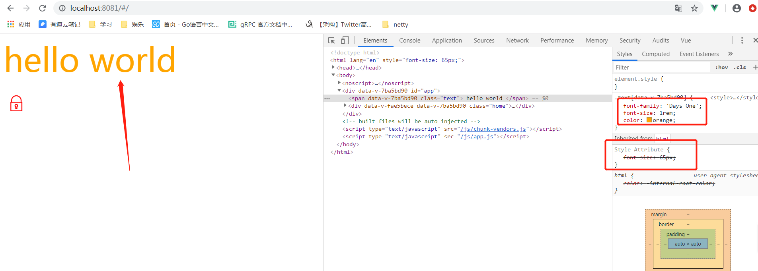Open the Vue extension icon in toolbar
The image size is (758, 271).
point(715,8)
